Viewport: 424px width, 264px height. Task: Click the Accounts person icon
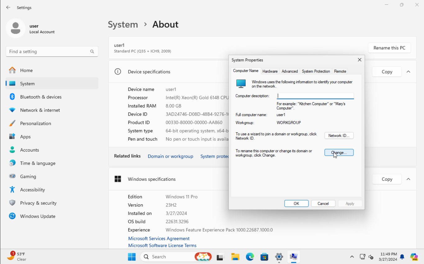pyautogui.click(x=12, y=150)
